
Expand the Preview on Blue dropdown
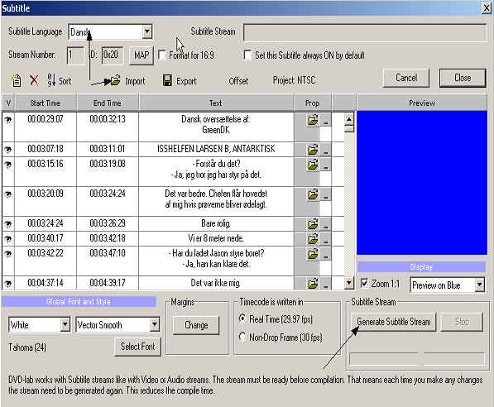(x=479, y=285)
